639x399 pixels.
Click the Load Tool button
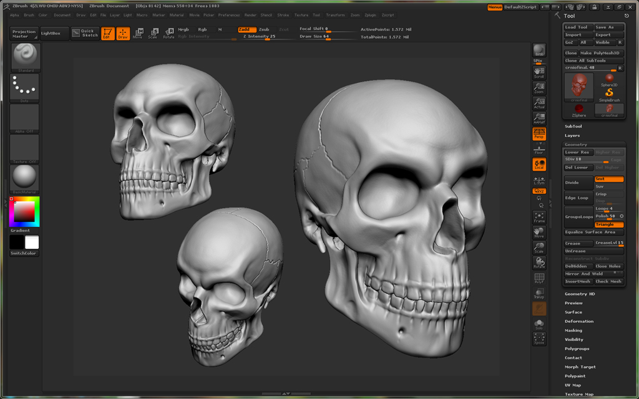coord(578,27)
